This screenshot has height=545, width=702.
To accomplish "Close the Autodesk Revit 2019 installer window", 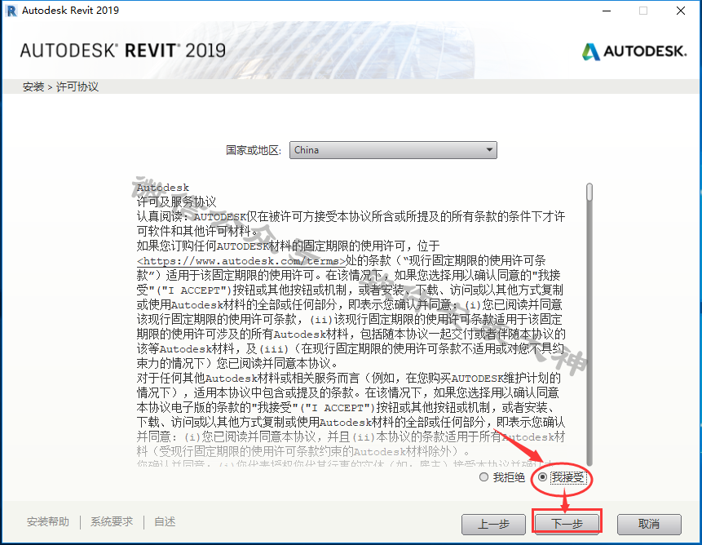I will point(681,11).
